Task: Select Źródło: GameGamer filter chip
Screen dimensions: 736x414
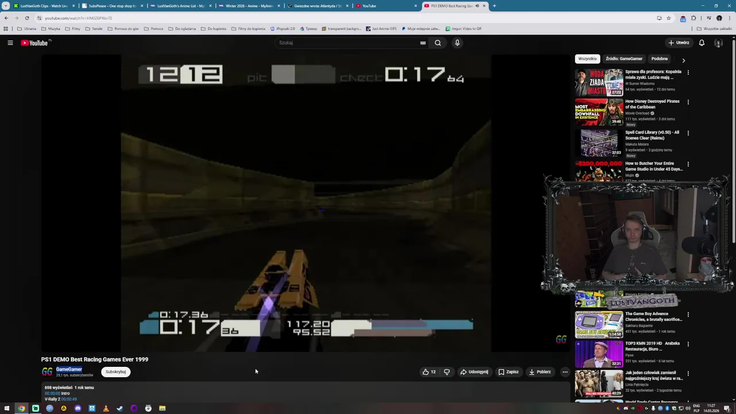Action: [x=624, y=59]
